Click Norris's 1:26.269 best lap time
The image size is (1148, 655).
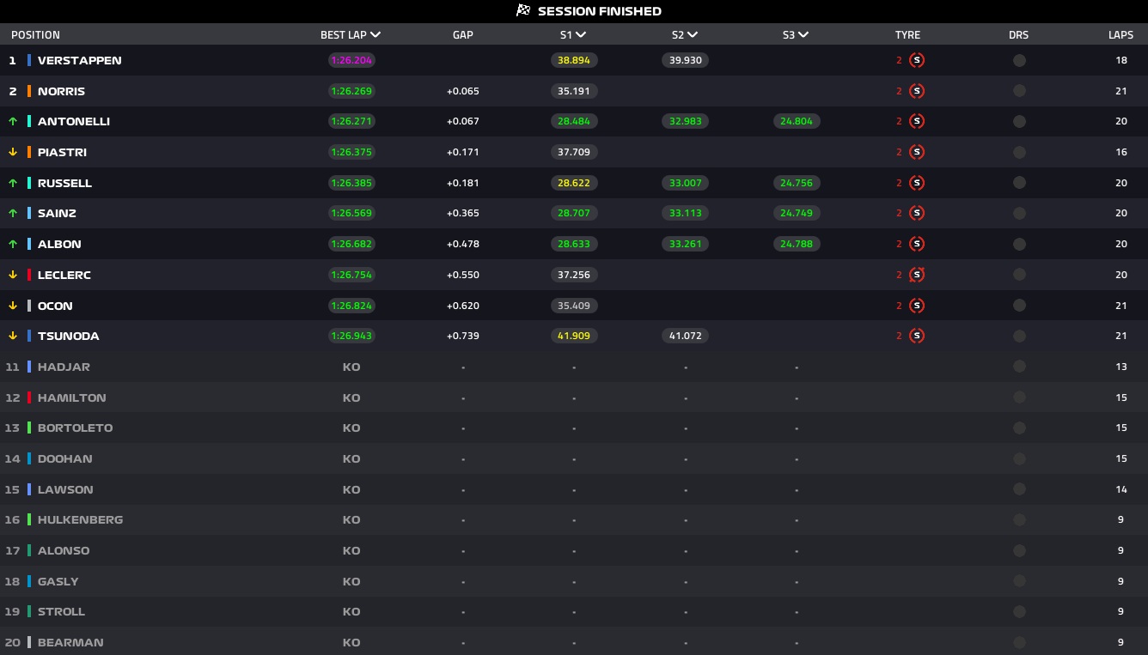[x=351, y=91]
